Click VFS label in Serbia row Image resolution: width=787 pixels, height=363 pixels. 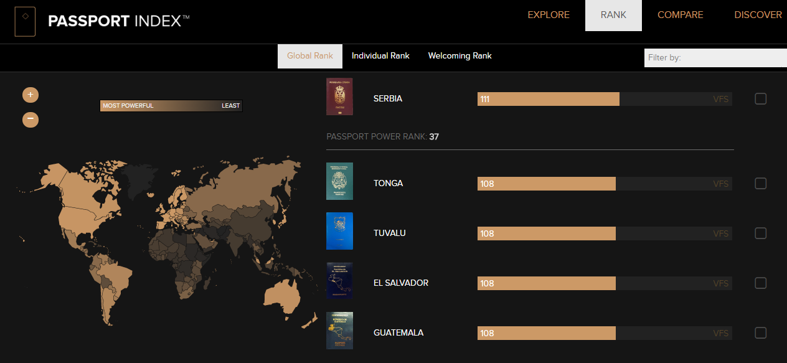click(x=720, y=99)
